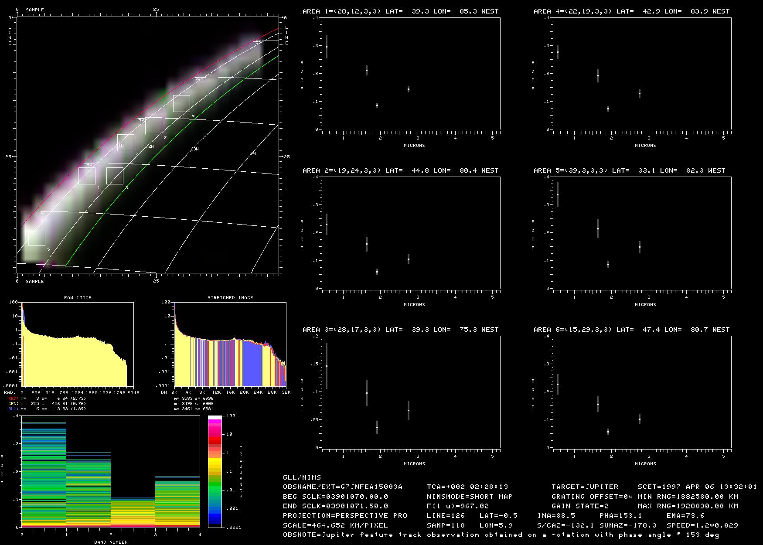763x545 pixels.
Task: Click the GAIN STATE=2 text
Action: click(580, 506)
